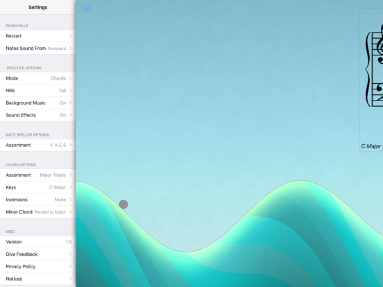Image resolution: width=383 pixels, height=287 pixels.
Task: Click the PRACTICE OPTIONS section header
Action: click(x=24, y=68)
